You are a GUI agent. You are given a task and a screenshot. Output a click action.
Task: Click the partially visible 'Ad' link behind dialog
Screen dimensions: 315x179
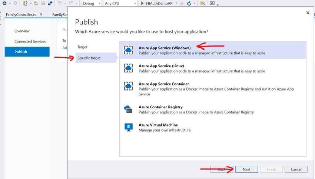[65, 48]
